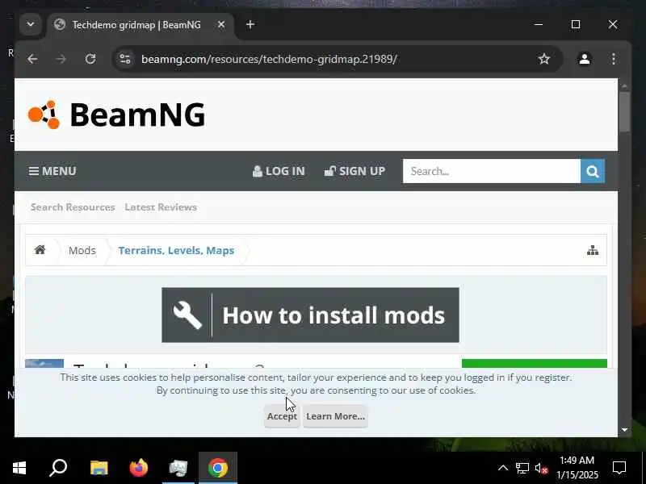Screen dimensions: 646x484
Task: Open the Windows Start menu
Action: [x=19, y=468]
